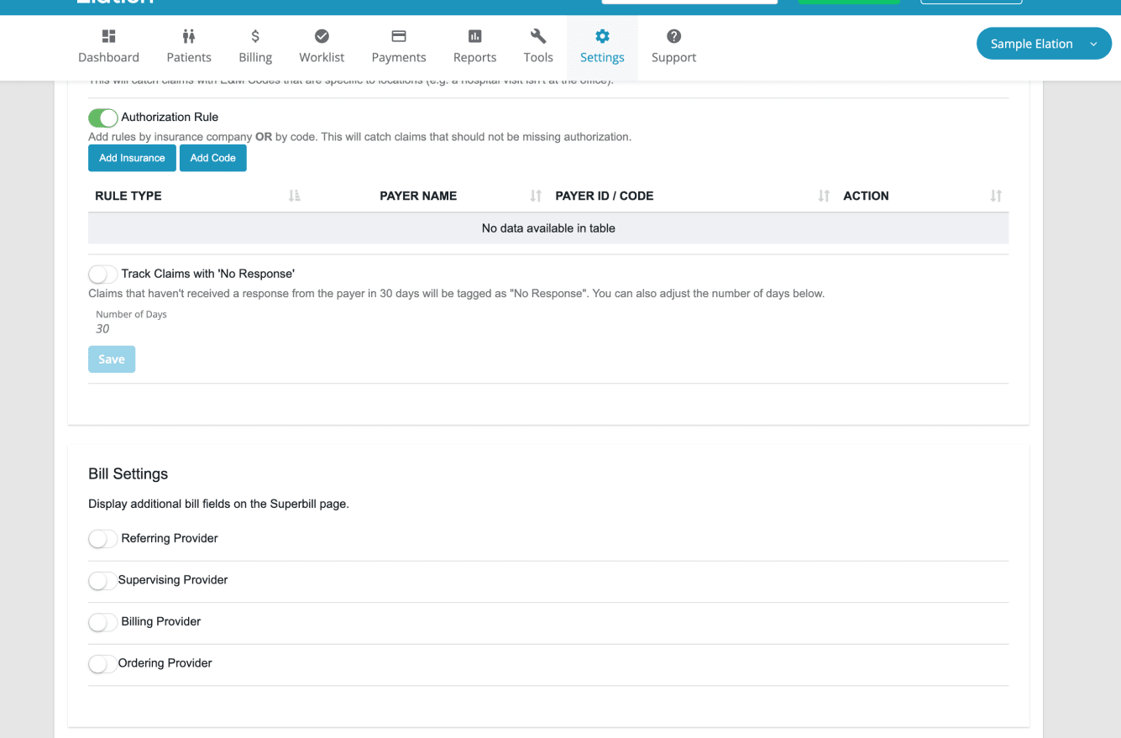Disable the Authorization Rule toggle

click(x=102, y=118)
